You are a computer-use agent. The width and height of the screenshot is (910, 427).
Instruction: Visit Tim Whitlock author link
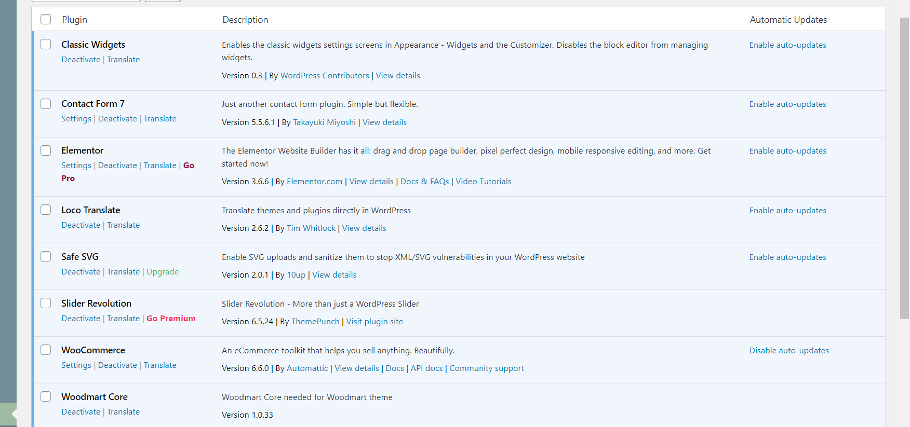311,228
